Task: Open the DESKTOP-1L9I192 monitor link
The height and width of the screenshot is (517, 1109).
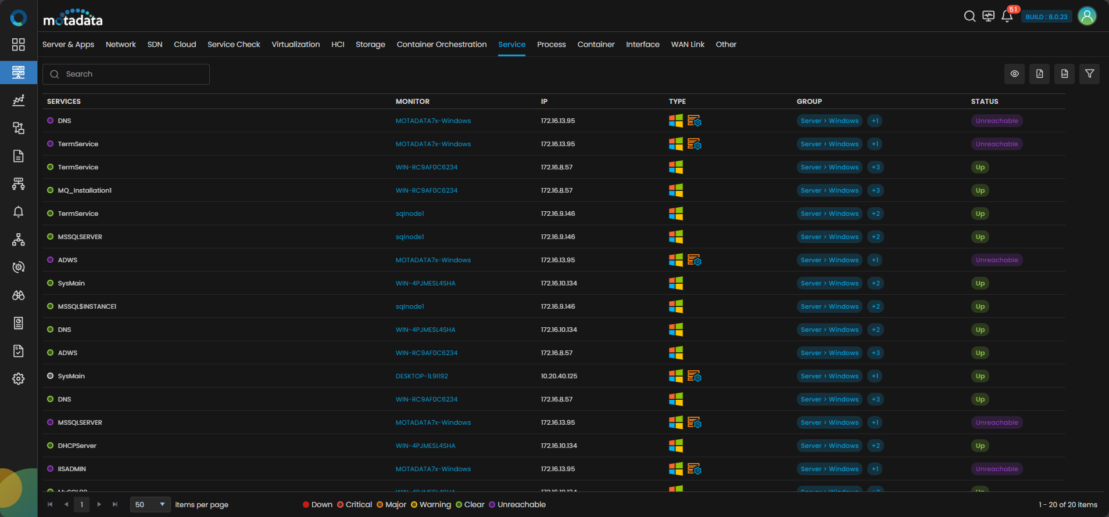Action: [x=421, y=376]
